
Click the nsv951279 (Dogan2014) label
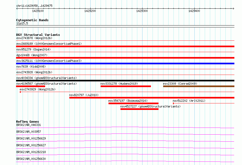point(33,49)
